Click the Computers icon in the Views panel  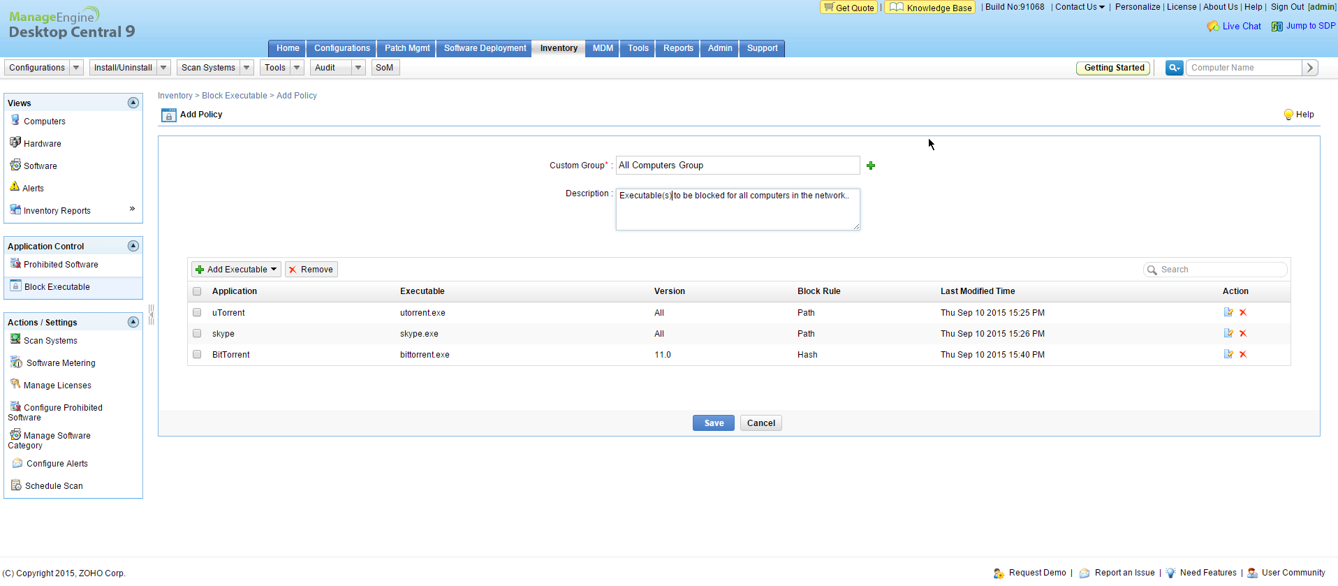tap(15, 120)
